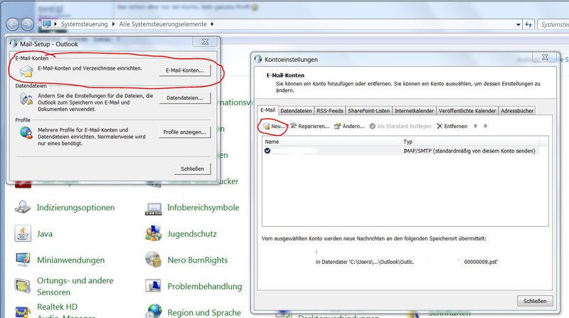Screen dimensions: 569x318
Task: Open Infobereichsymbole
Action: pos(203,208)
